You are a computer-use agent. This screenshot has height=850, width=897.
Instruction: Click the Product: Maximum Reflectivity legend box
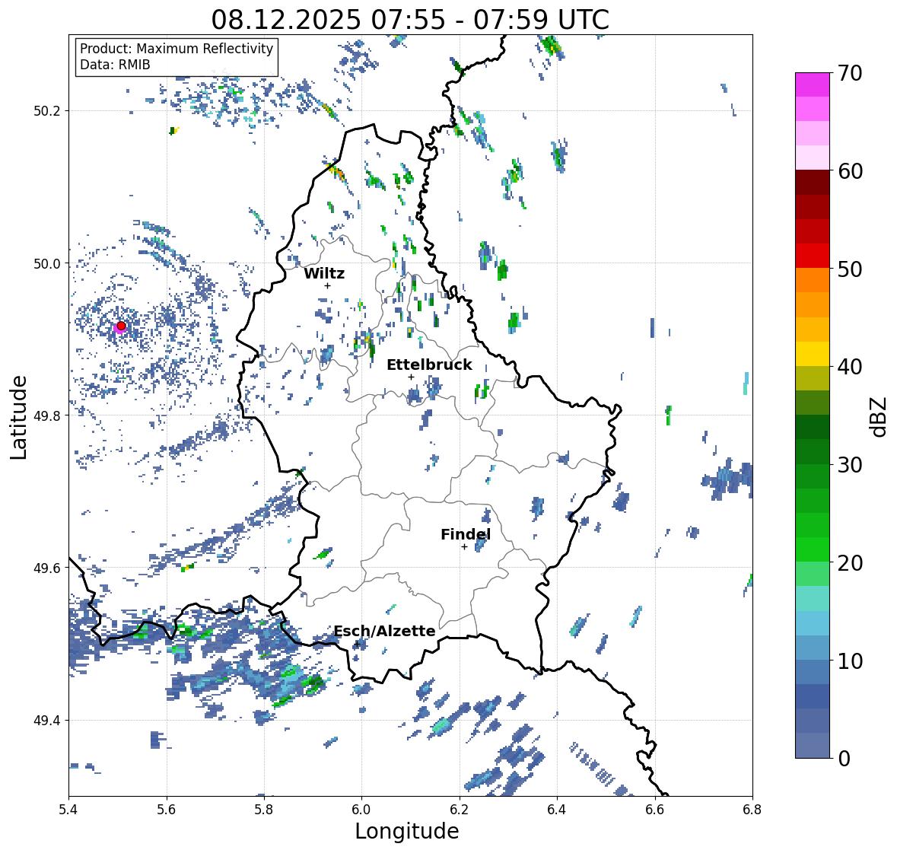point(177,56)
